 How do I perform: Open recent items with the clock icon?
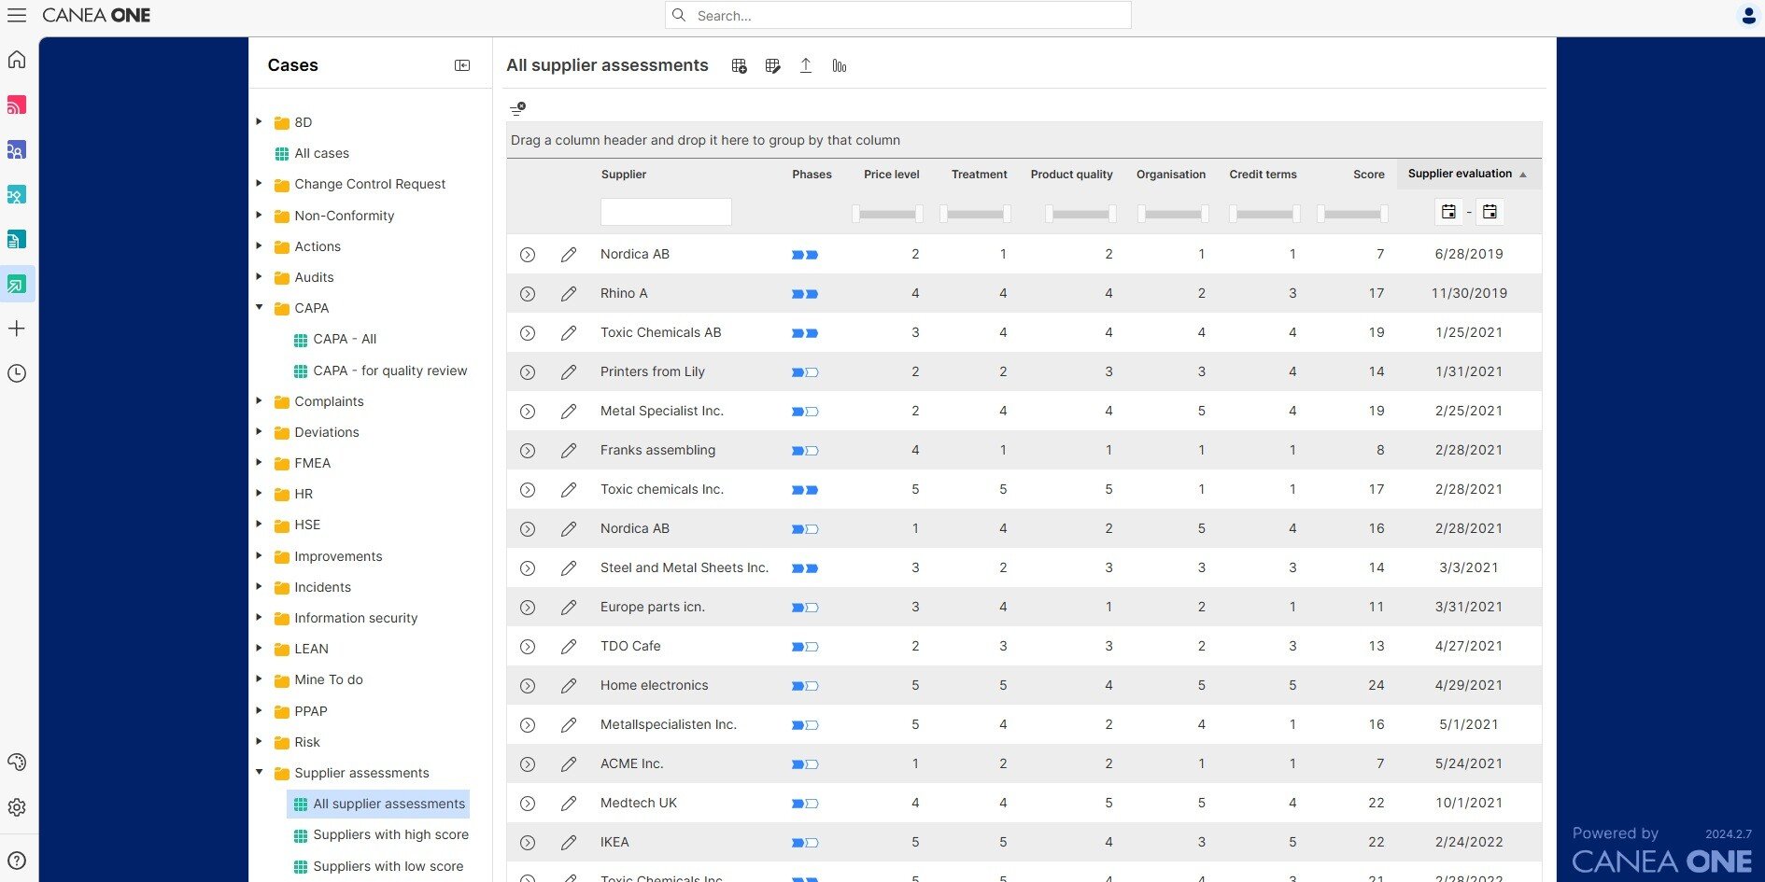point(17,373)
